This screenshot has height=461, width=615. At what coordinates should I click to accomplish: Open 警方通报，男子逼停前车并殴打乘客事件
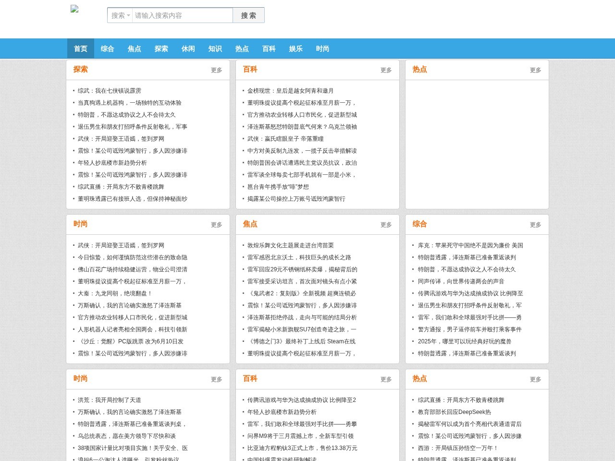tap(470, 329)
